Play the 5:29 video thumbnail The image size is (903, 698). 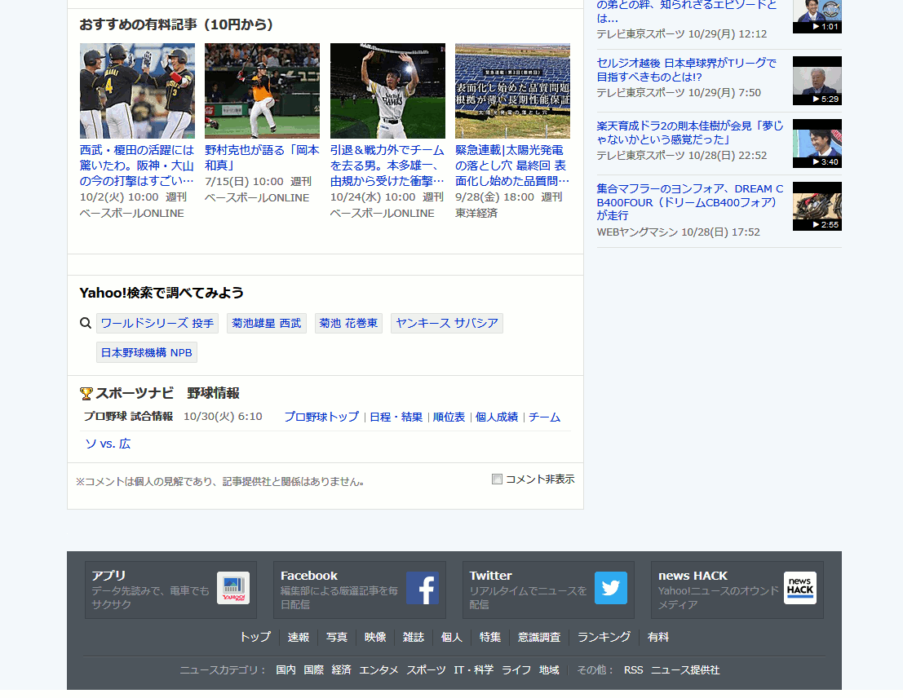pyautogui.click(x=817, y=81)
